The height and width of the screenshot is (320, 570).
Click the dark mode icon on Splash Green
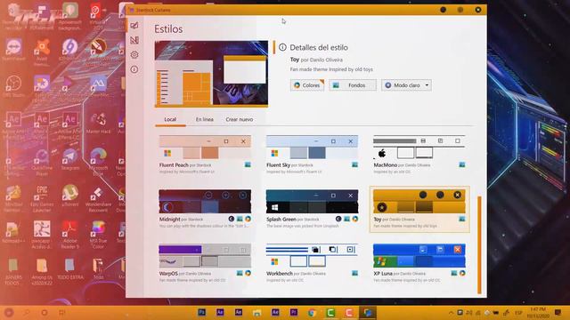point(338,219)
